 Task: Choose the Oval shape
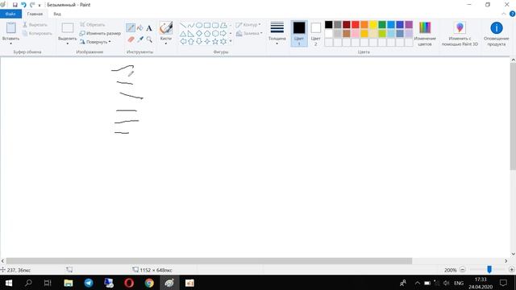[199, 25]
